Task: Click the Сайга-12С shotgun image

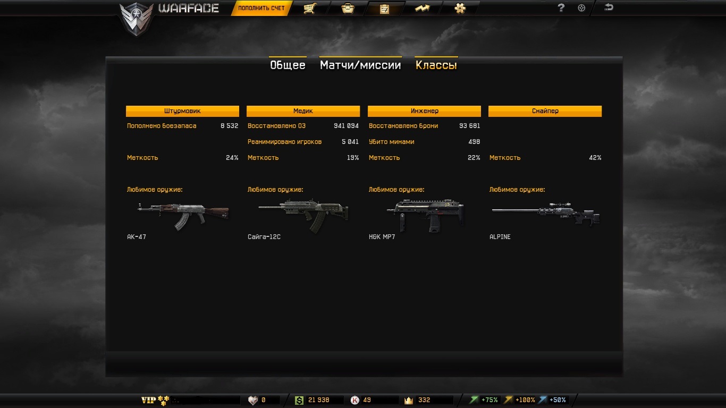Action: click(303, 215)
